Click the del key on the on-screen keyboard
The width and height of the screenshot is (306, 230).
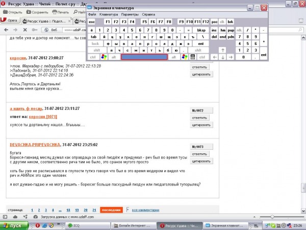(x=214, y=37)
